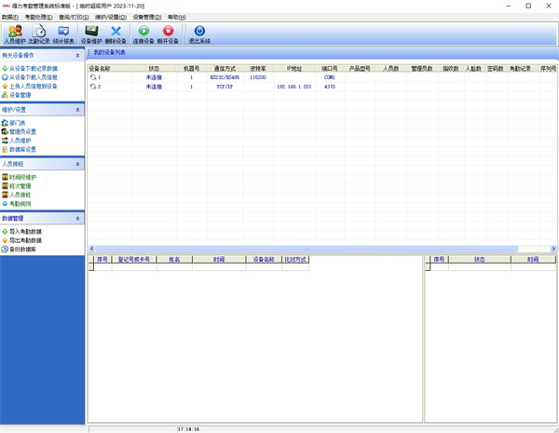Click the 删除设备 X icon
Viewport: 559px width, 433px height.
116,34
